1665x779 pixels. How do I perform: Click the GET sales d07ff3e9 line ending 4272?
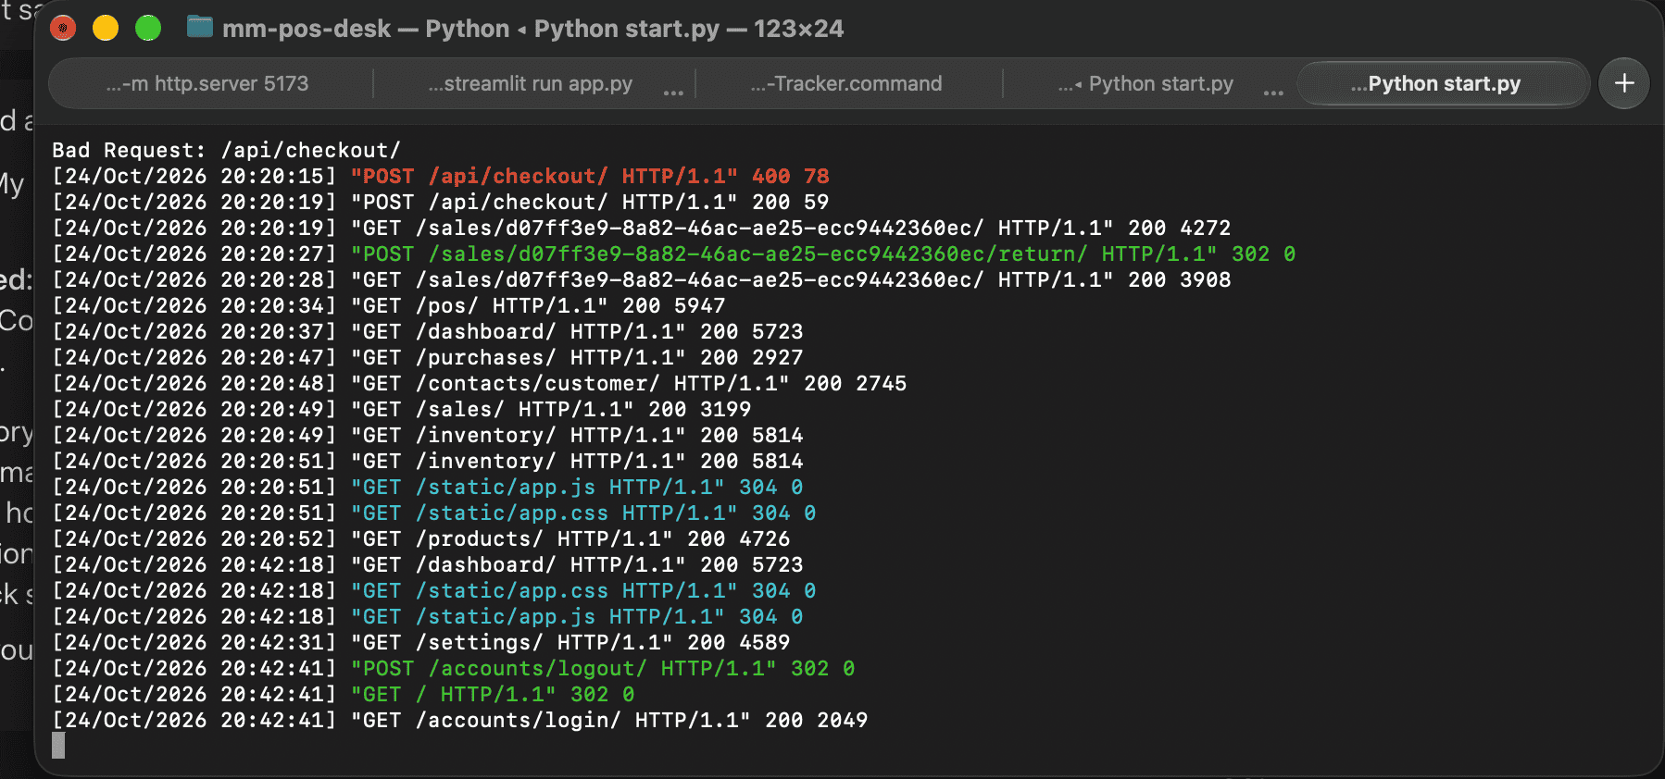(x=642, y=228)
